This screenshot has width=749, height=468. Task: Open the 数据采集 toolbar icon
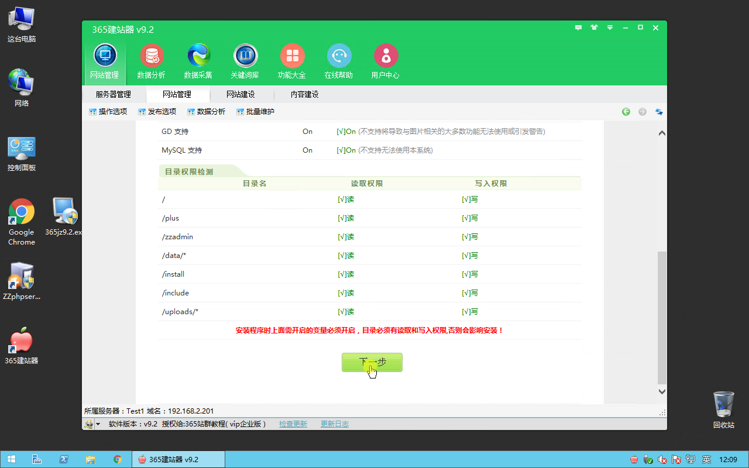click(x=198, y=61)
